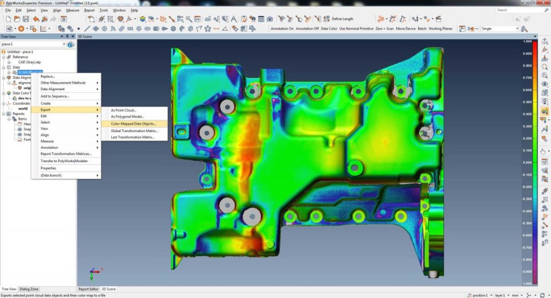Collapse the Reference tree node

[3, 57]
